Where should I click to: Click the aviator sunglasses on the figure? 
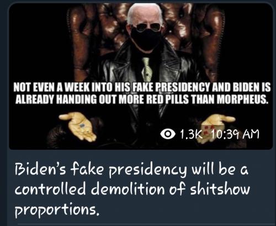click(146, 27)
